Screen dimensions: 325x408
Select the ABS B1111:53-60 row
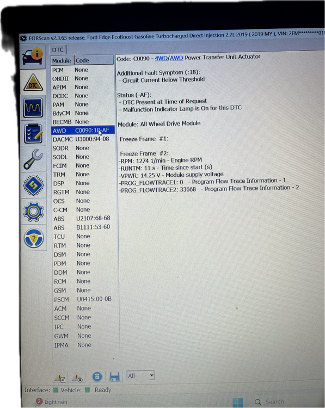click(x=83, y=227)
